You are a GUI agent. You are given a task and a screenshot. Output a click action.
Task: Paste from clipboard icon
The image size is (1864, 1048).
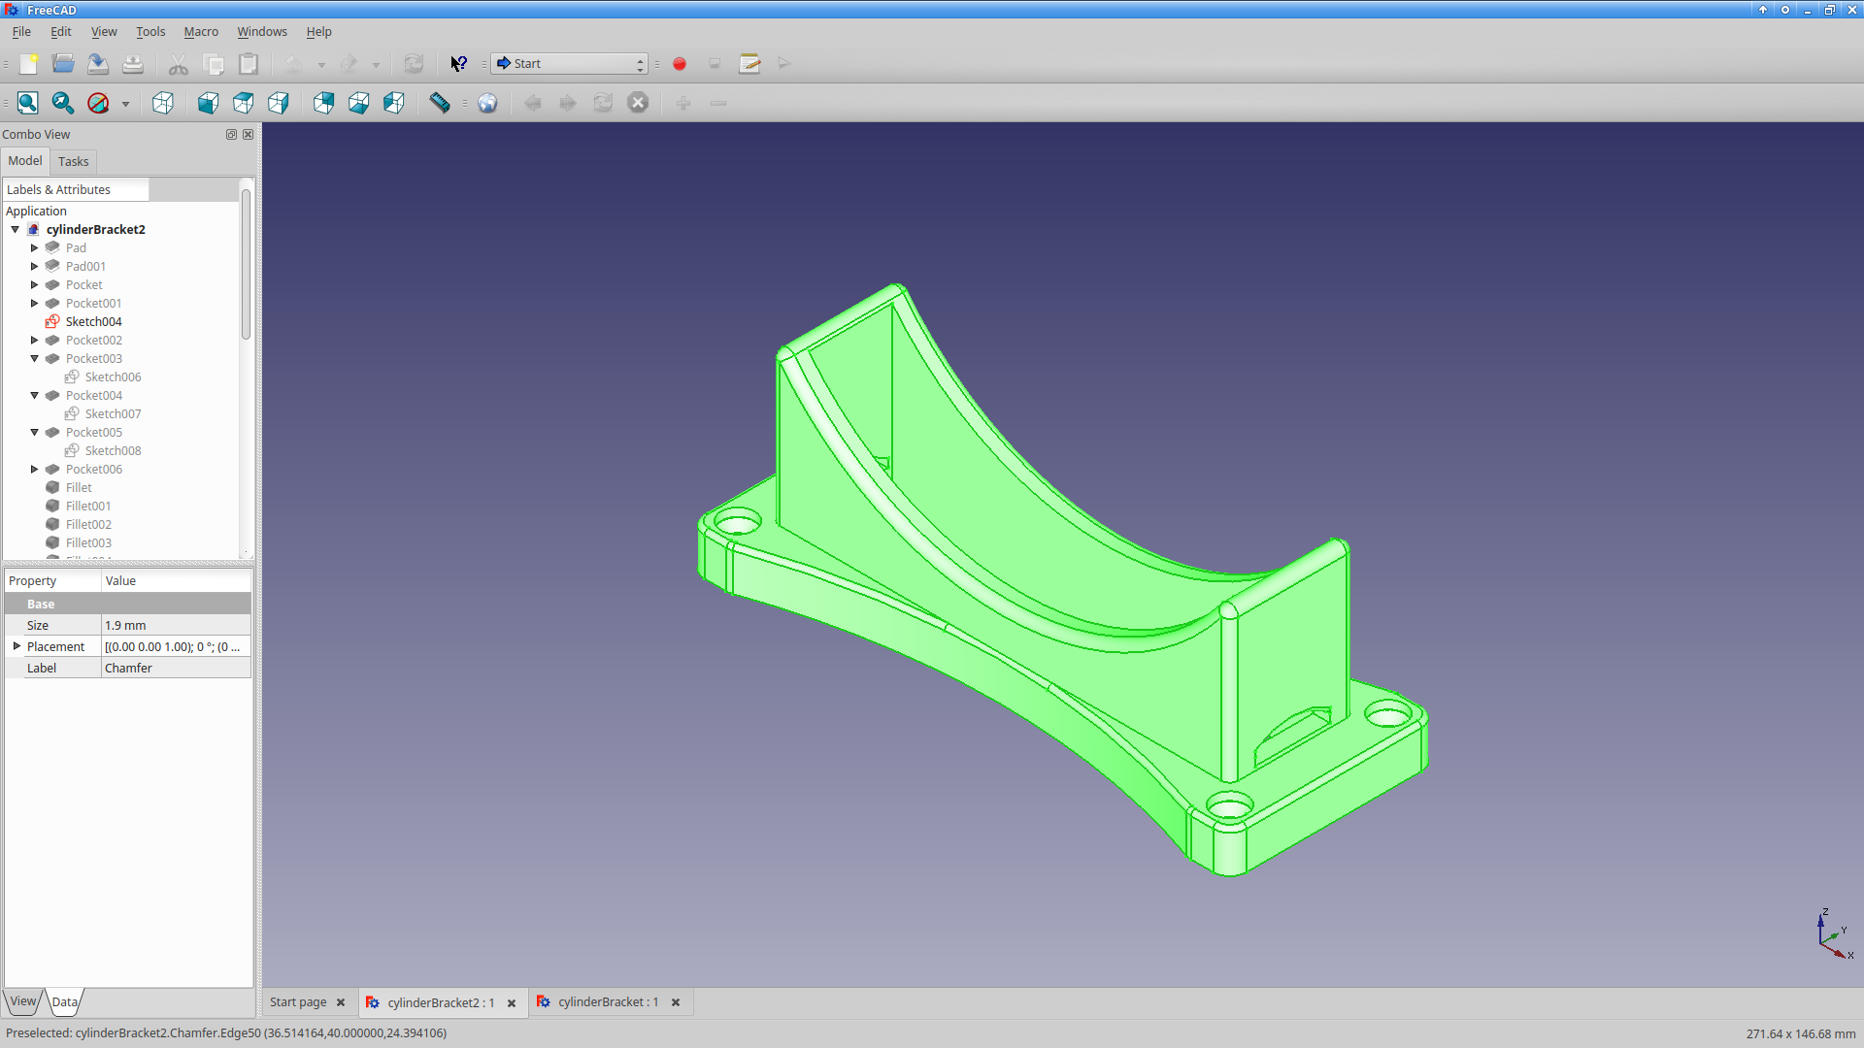(x=249, y=64)
